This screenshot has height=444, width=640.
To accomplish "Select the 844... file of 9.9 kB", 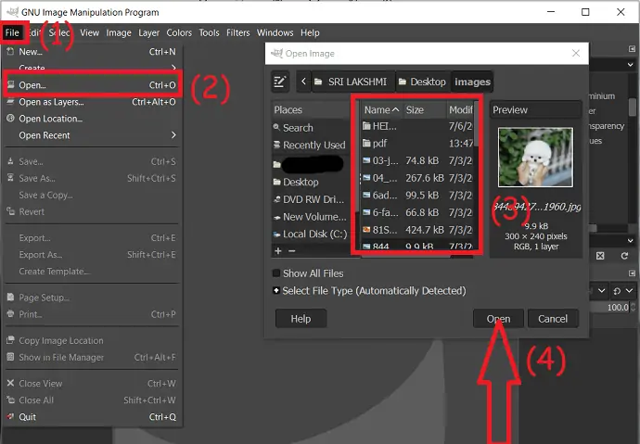I will click(417, 246).
